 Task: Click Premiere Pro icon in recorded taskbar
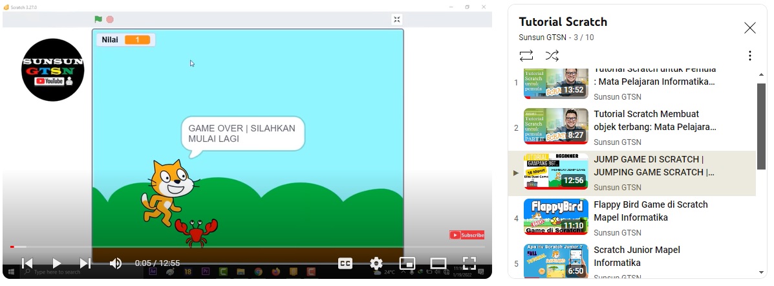click(206, 271)
